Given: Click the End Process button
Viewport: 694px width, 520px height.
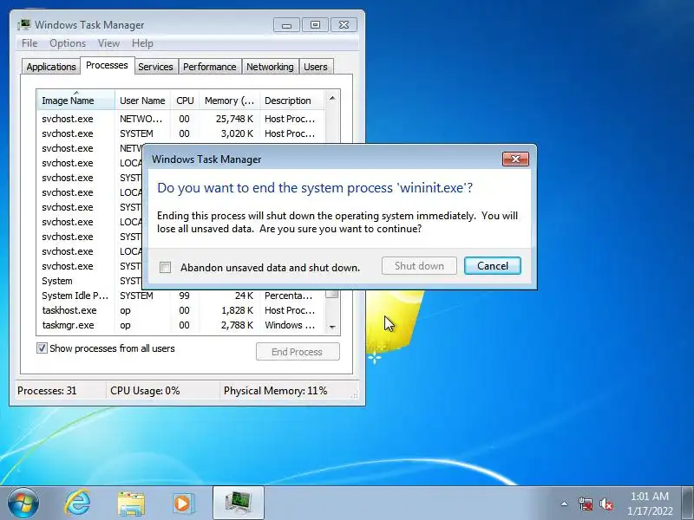Looking at the screenshot, I should (298, 352).
